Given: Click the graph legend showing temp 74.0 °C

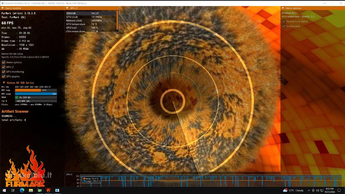Looking at the screenshot, I should [92, 180].
